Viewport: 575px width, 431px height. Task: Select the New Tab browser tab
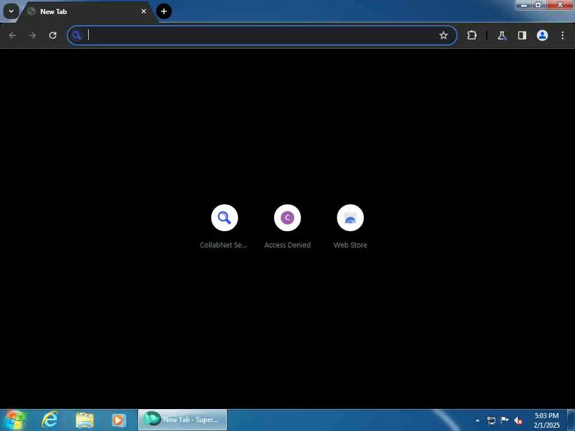pos(87,11)
